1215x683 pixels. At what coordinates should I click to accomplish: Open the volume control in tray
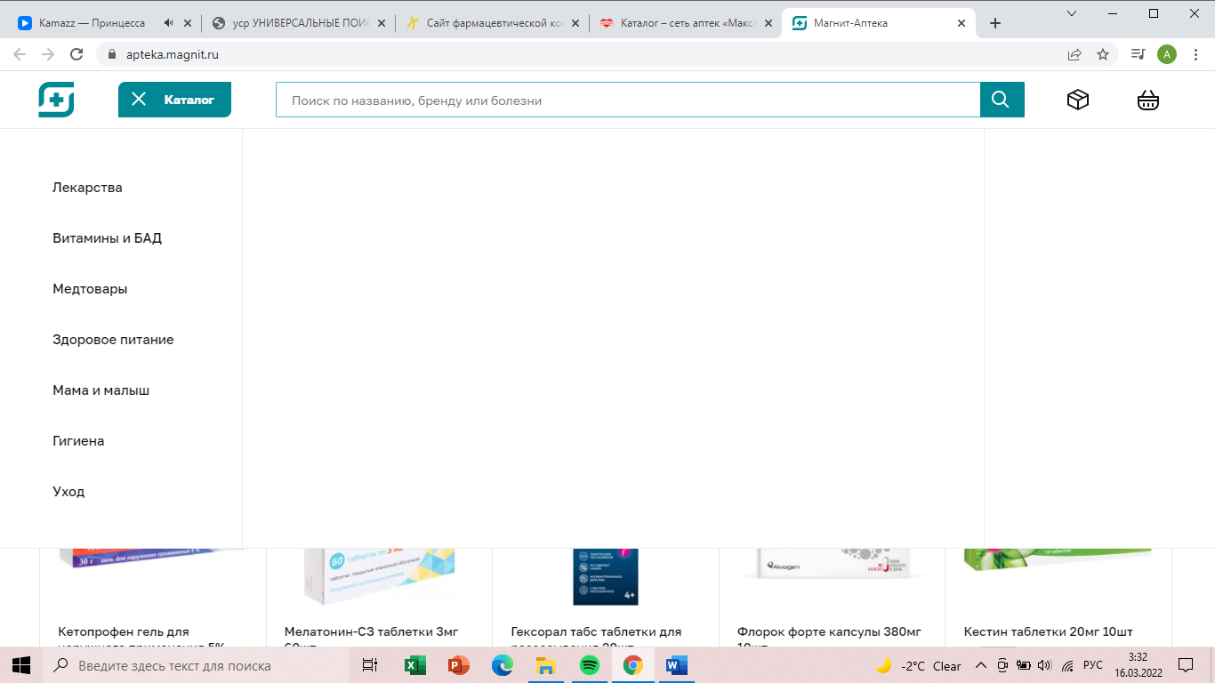tap(1044, 665)
